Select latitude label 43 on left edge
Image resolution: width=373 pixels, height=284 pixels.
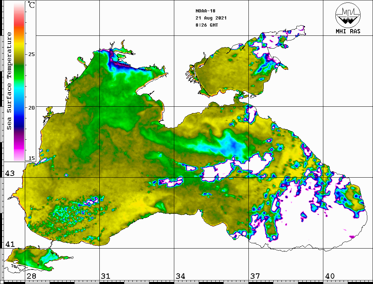[x=9, y=173]
